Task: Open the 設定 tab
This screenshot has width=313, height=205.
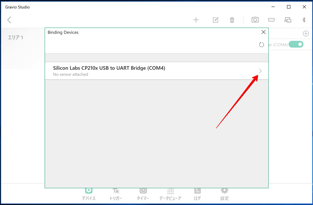Action: (x=224, y=194)
